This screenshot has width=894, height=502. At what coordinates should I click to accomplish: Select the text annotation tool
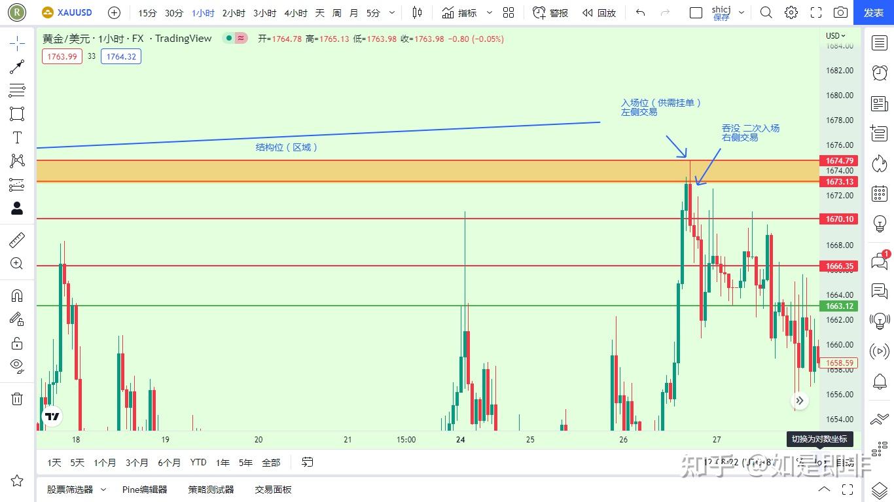[x=17, y=137]
